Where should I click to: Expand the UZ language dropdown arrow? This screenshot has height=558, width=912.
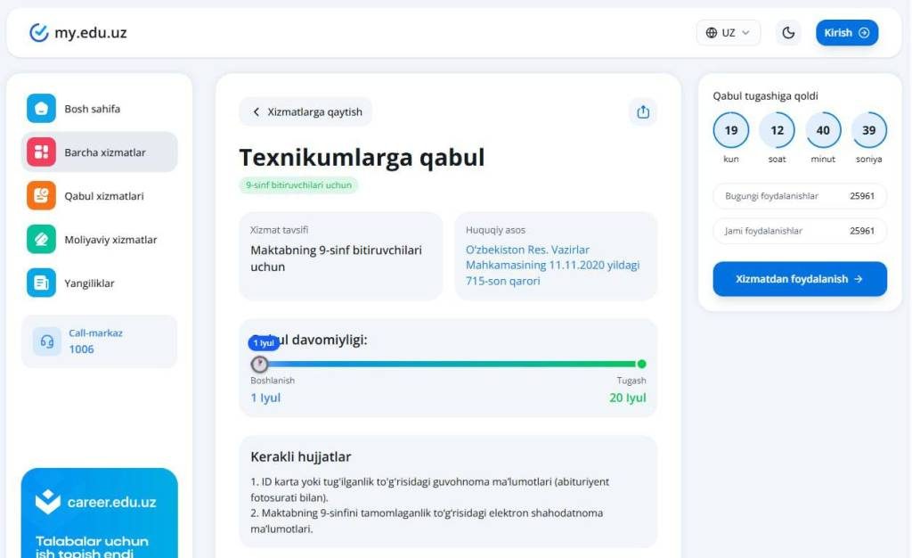pos(745,33)
